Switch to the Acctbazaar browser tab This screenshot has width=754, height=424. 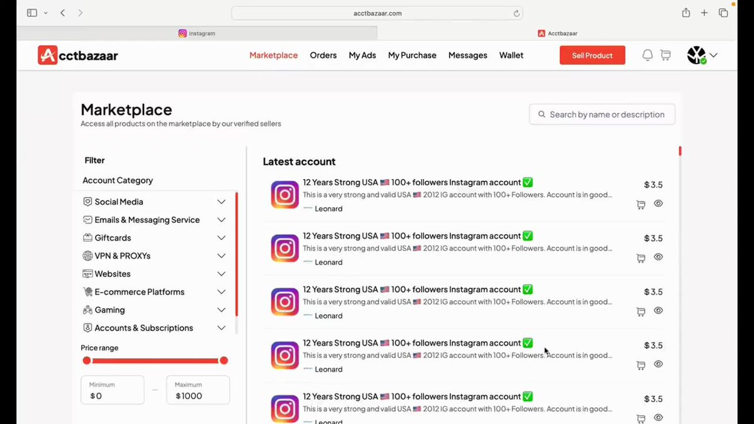tap(557, 33)
